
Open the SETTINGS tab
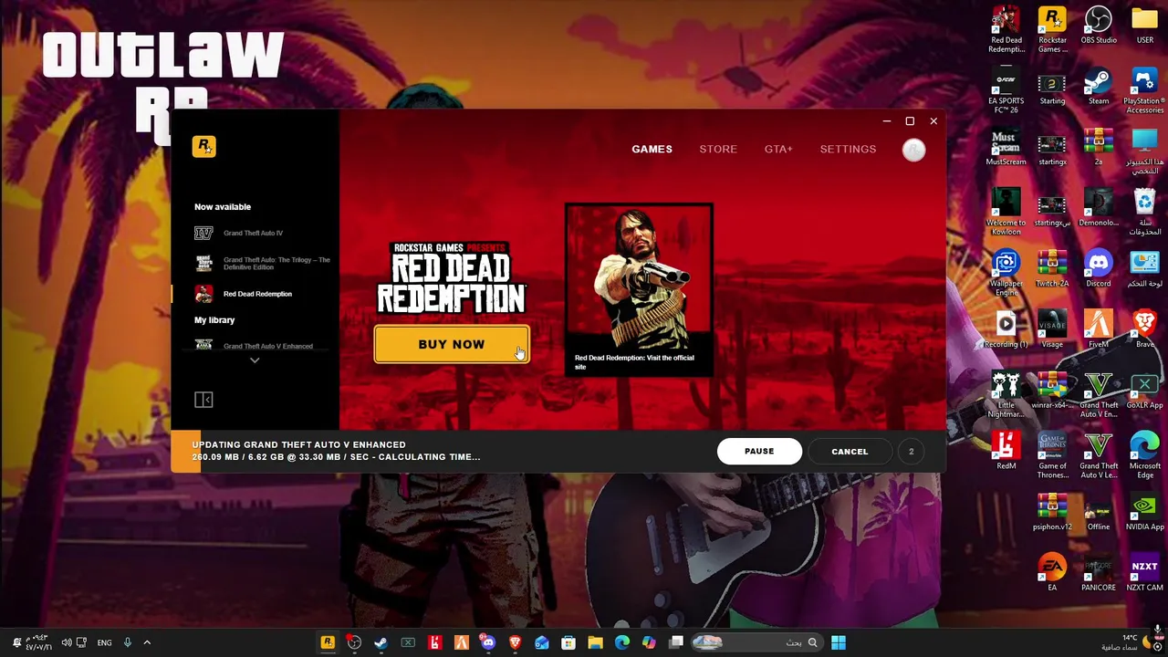coord(848,149)
